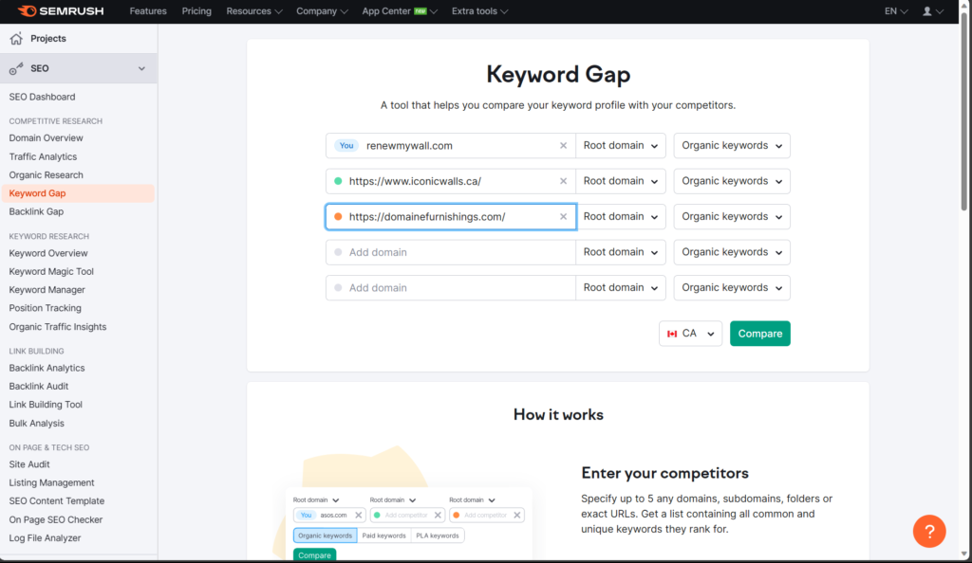This screenshot has height=563, width=972.
Task: Open Keyword Magic Tool
Action: (51, 272)
